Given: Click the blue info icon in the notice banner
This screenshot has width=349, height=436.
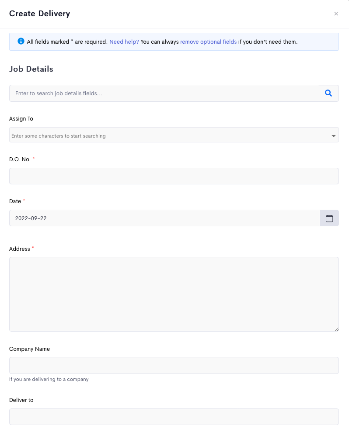Looking at the screenshot, I should coord(21,41).
